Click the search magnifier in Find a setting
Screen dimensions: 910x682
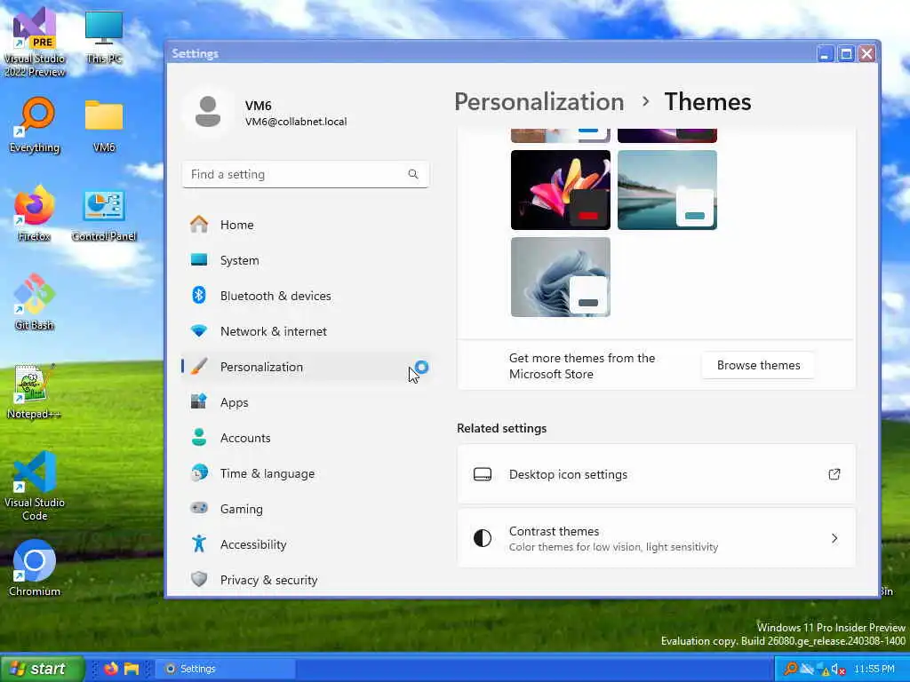pos(413,174)
